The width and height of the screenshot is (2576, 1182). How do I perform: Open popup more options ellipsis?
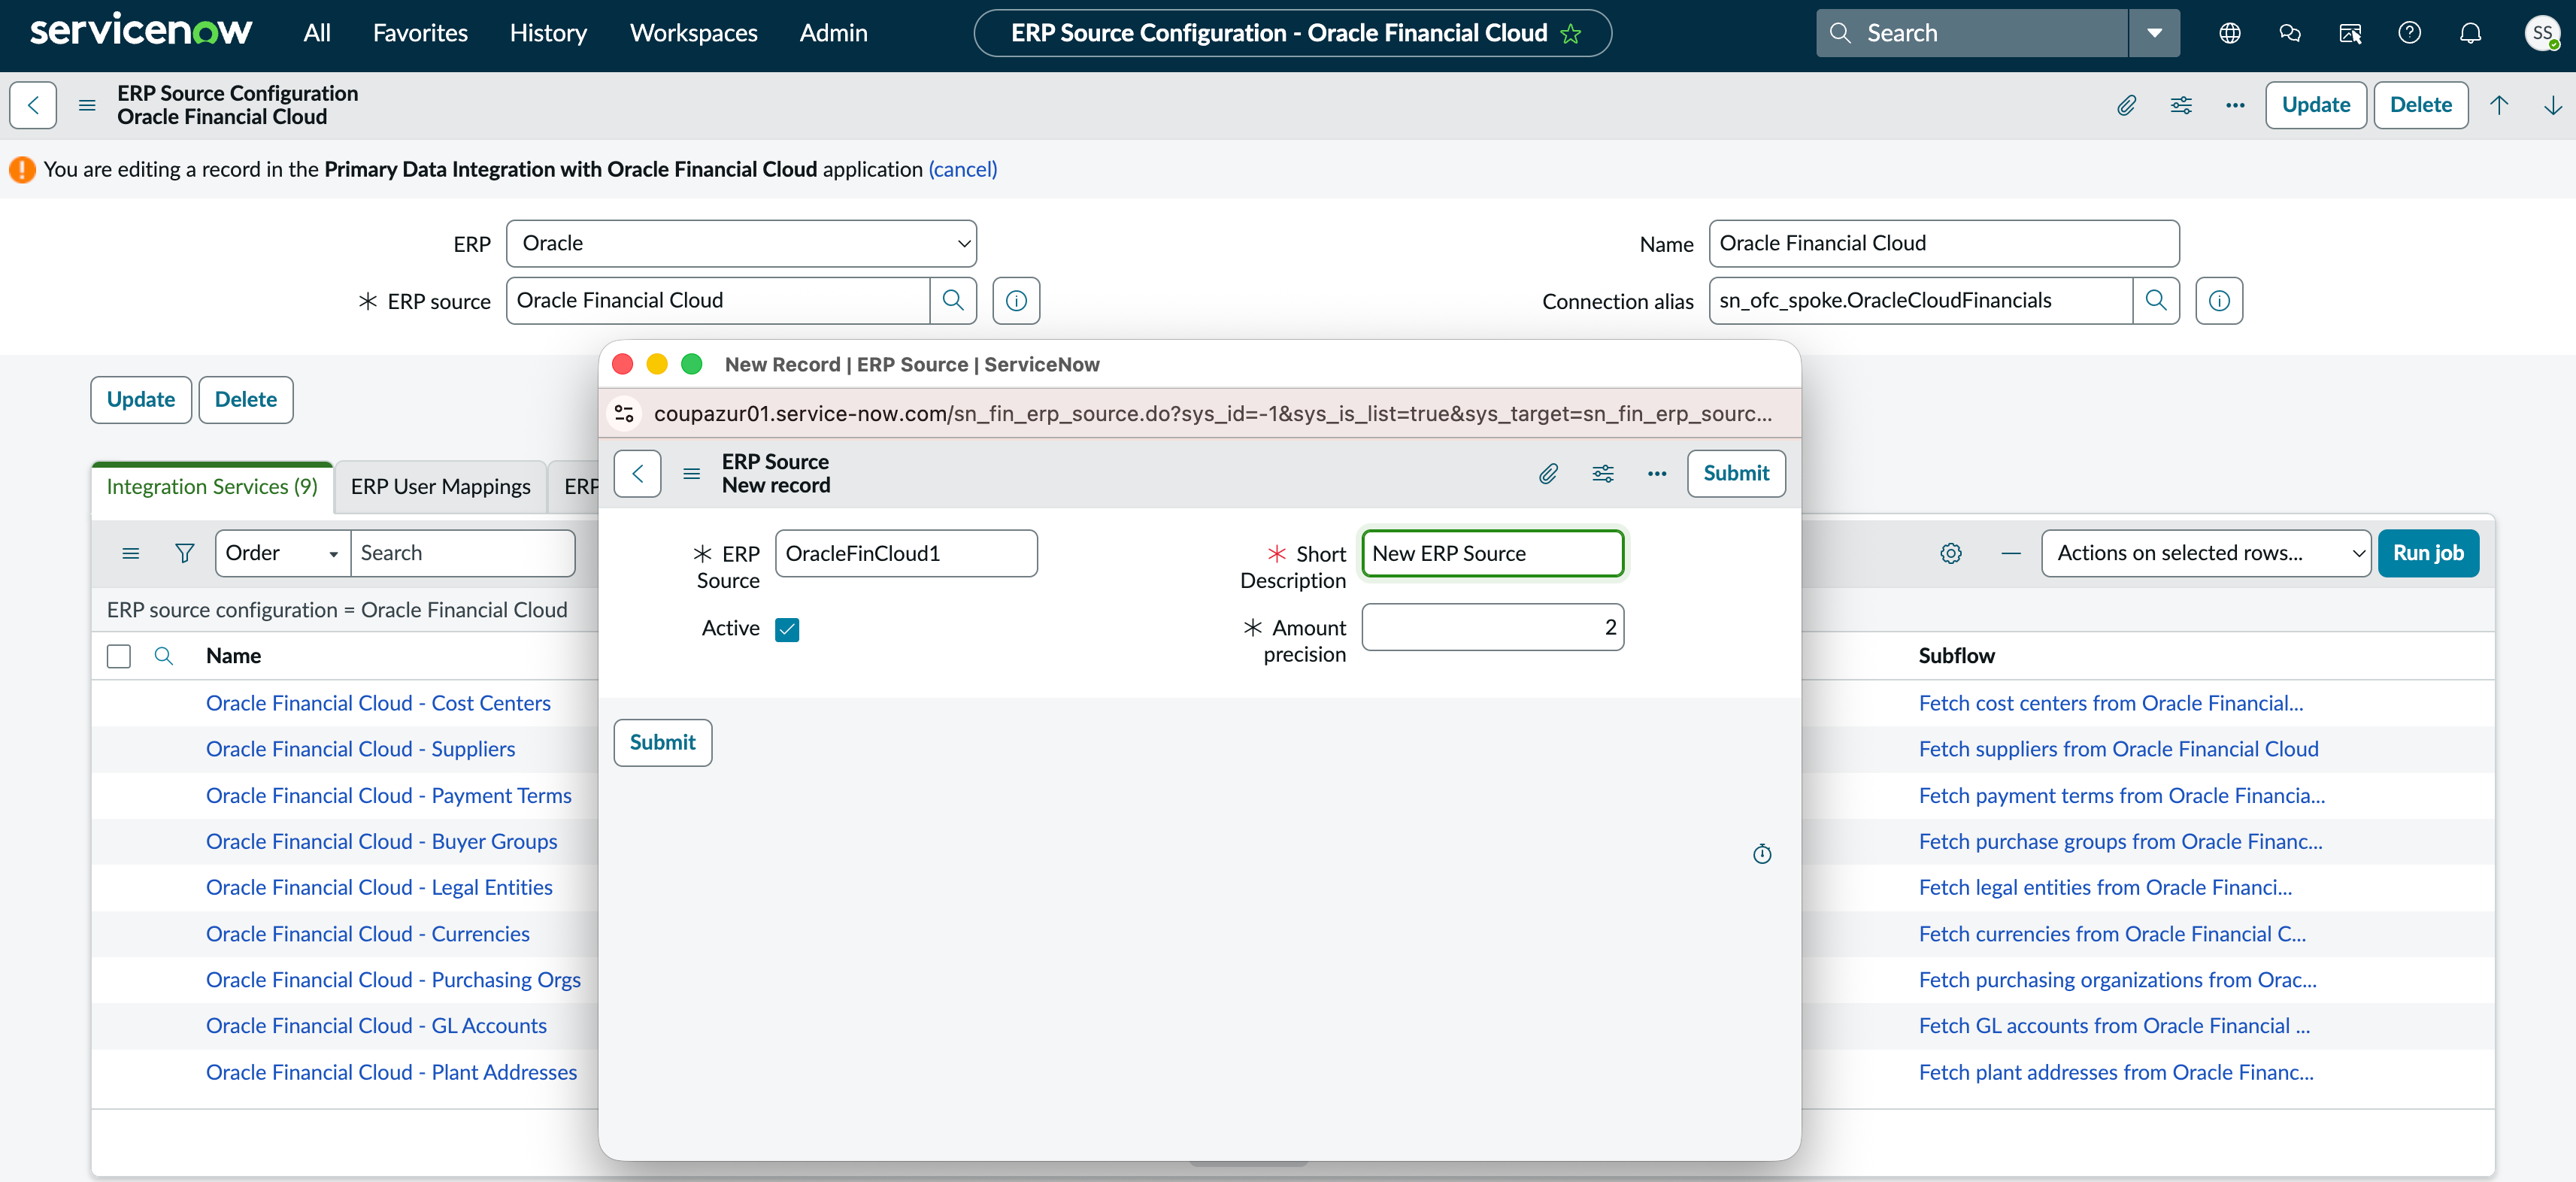click(x=1656, y=473)
